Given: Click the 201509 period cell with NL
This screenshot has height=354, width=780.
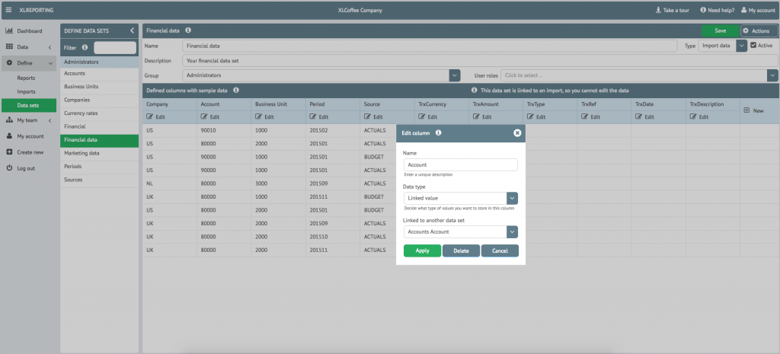Looking at the screenshot, I should [333, 183].
